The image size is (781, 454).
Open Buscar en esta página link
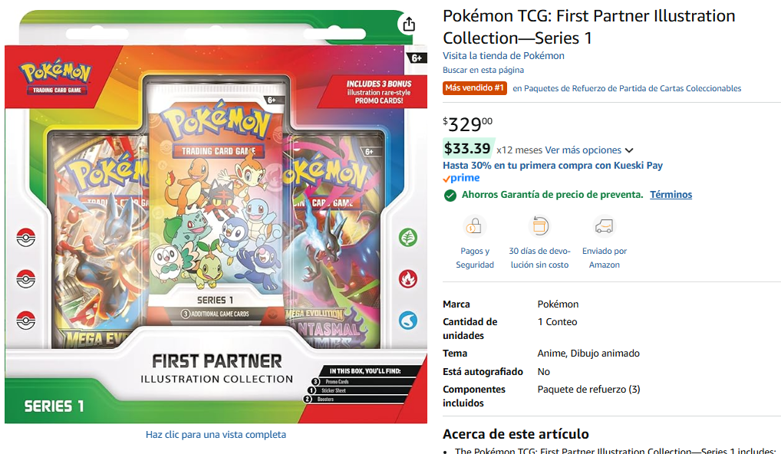pos(483,71)
